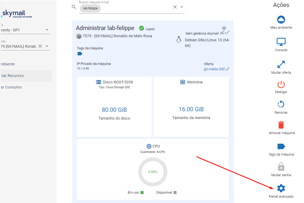Select Gerenciar Recursos sidebar item
The image size is (304, 203).
[x=26, y=76]
